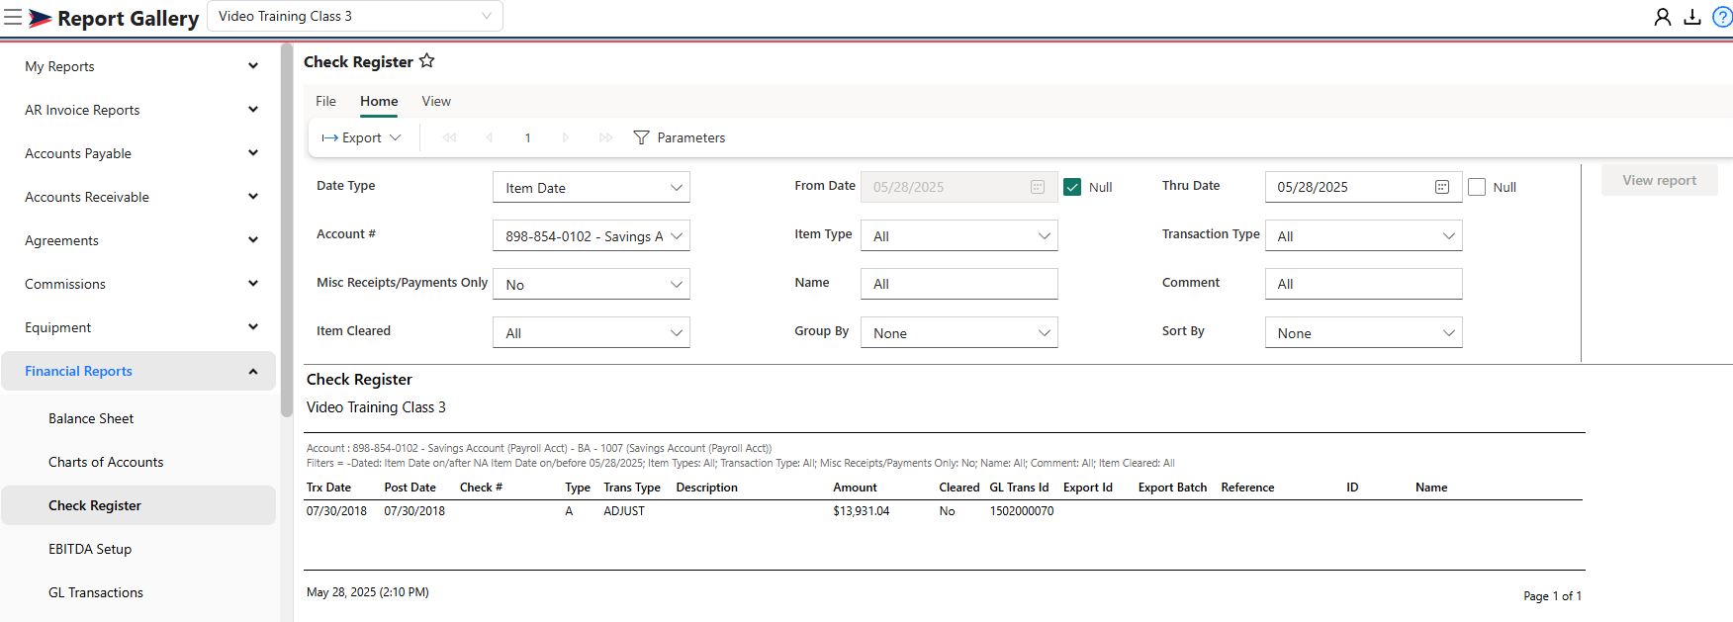The width and height of the screenshot is (1733, 622).
Task: Switch to the View tab
Action: coord(436,101)
